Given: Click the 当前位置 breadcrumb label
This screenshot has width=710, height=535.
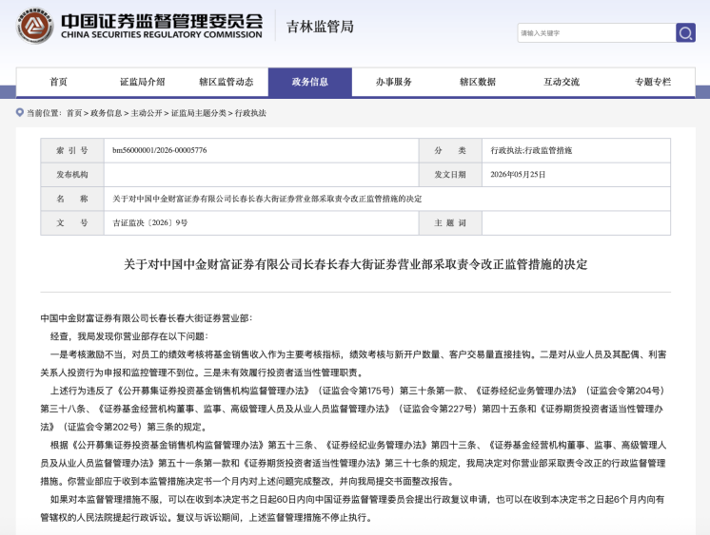Looking at the screenshot, I should tap(44, 113).
